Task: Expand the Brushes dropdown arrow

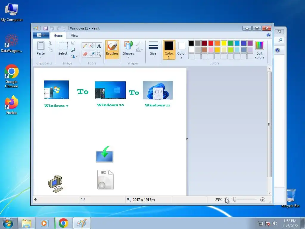Action: coord(112,57)
